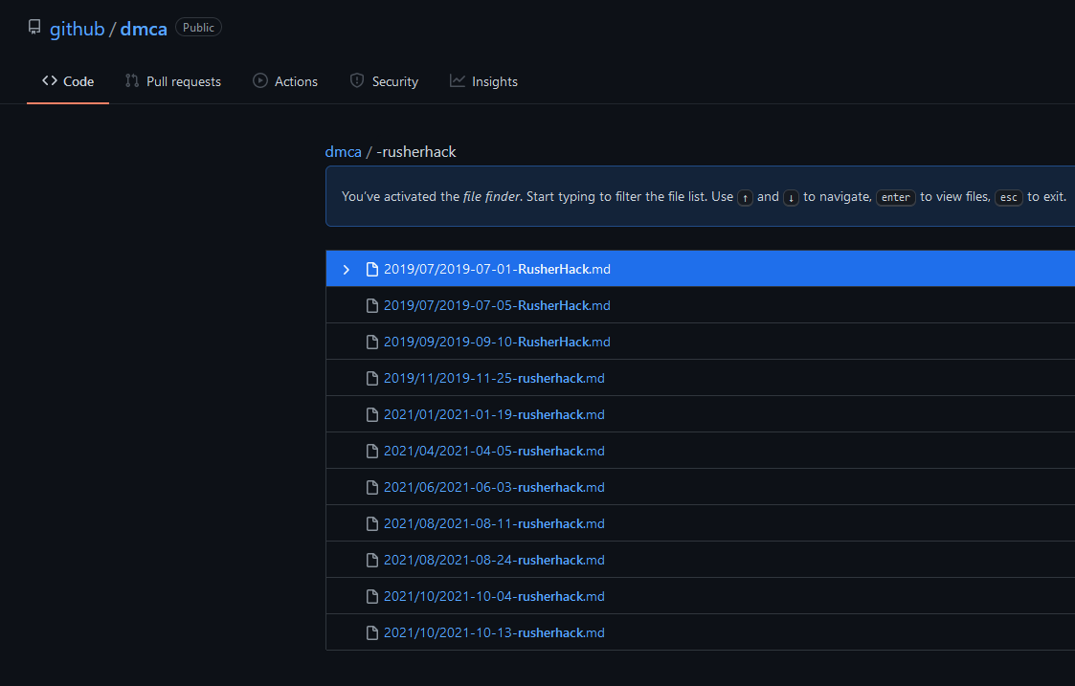Click the down-arrow key hint in the banner
The height and width of the screenshot is (686, 1075).
[791, 197]
